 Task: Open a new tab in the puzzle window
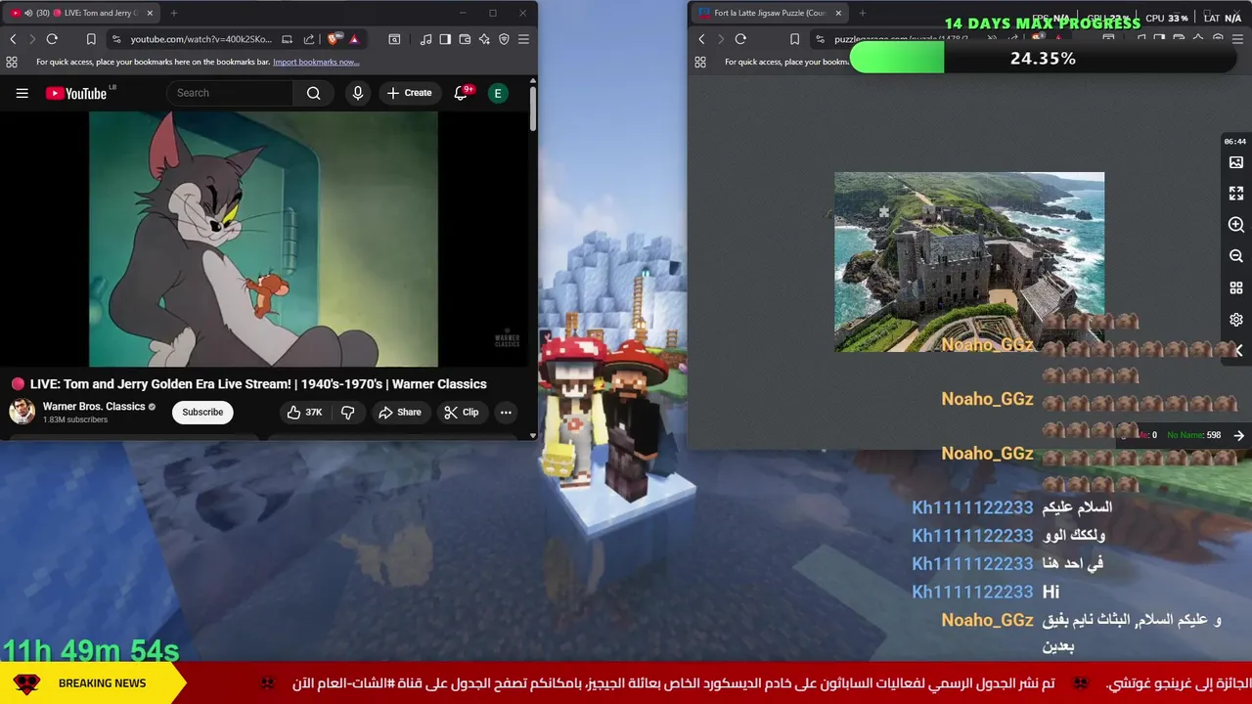[x=863, y=13]
